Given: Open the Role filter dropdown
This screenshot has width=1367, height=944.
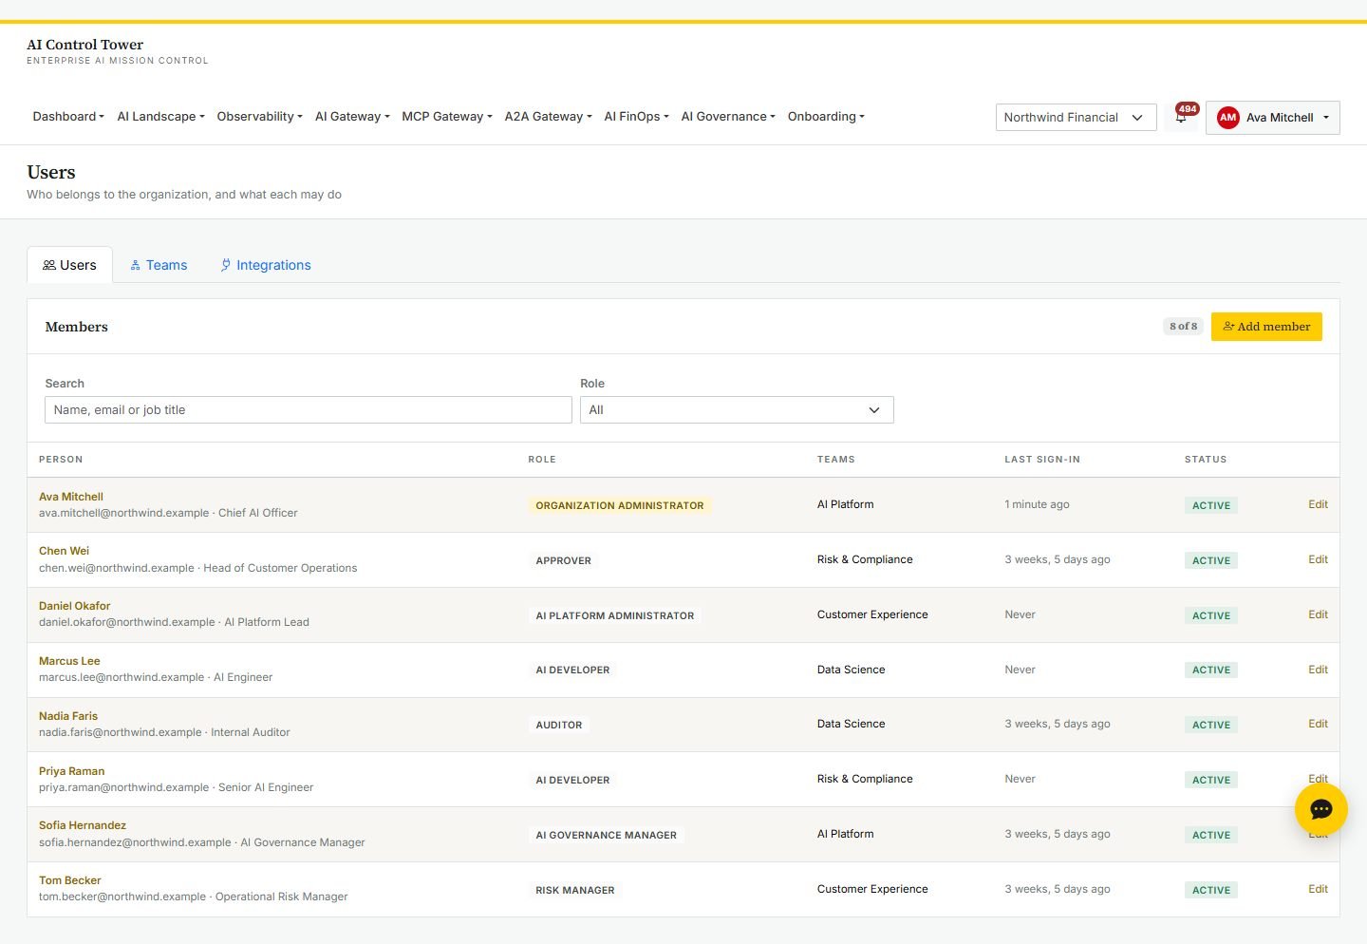Looking at the screenshot, I should click(737, 410).
